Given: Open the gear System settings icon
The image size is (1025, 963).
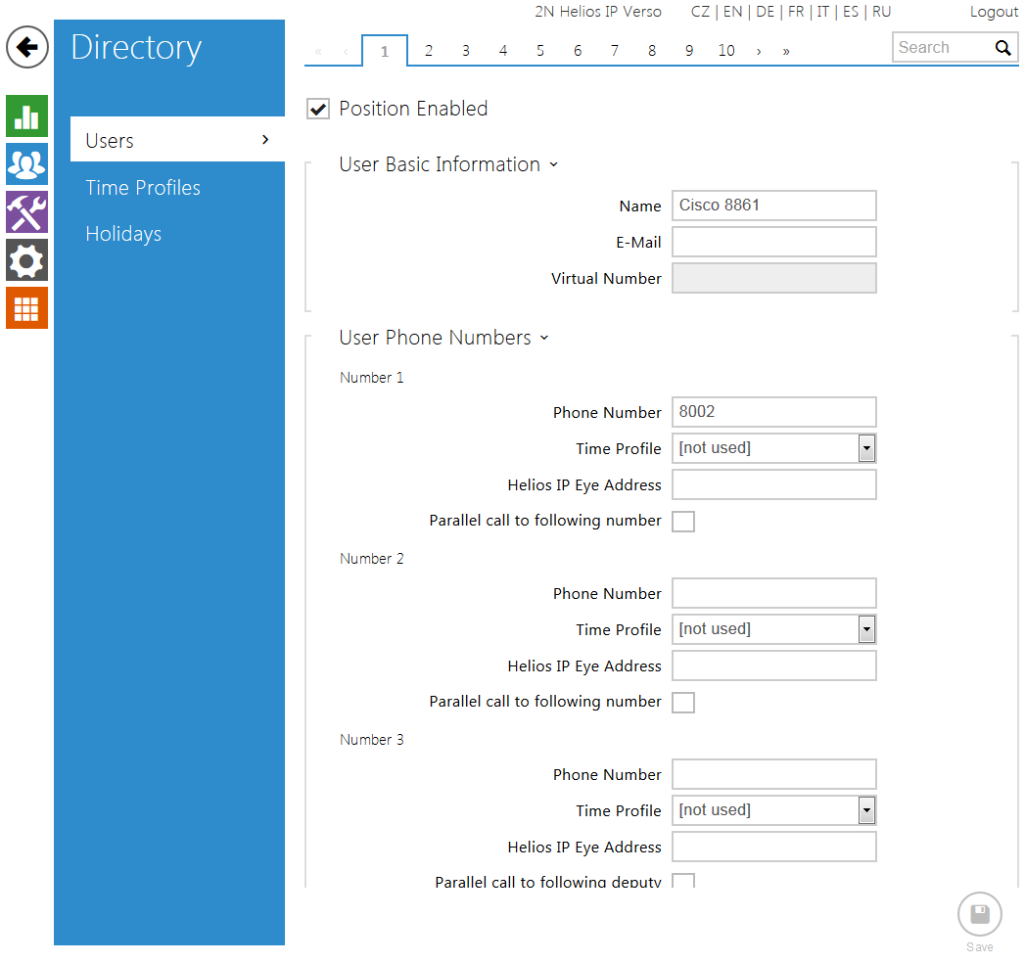Looking at the screenshot, I should point(26,259).
